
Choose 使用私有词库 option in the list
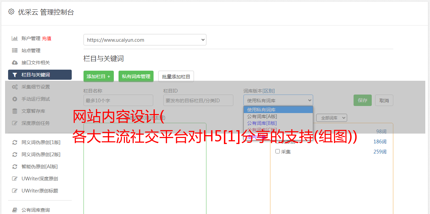coord(278,110)
